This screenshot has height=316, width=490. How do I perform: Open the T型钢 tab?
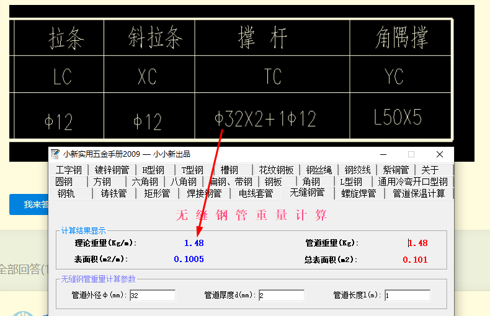(192, 170)
